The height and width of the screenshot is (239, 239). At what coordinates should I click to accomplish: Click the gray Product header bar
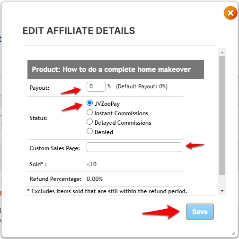tap(115, 69)
